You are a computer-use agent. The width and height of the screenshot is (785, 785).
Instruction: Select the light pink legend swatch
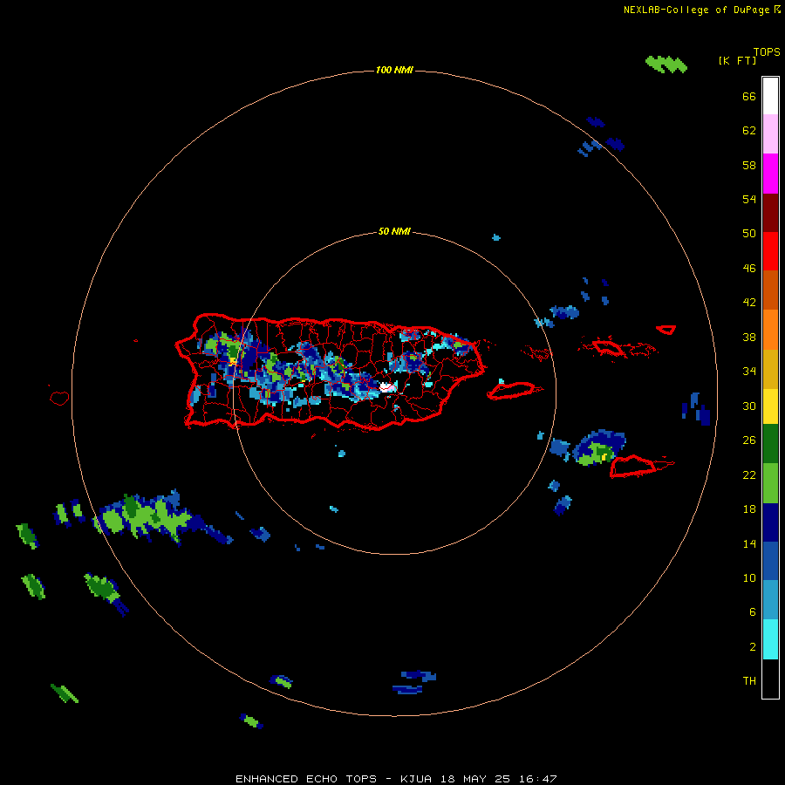click(770, 133)
